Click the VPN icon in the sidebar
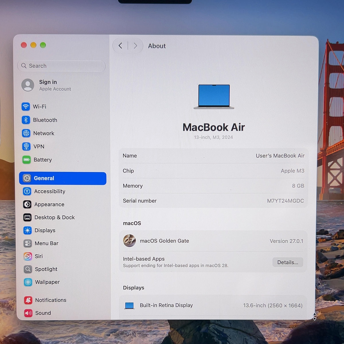The height and width of the screenshot is (344, 344). point(26,146)
